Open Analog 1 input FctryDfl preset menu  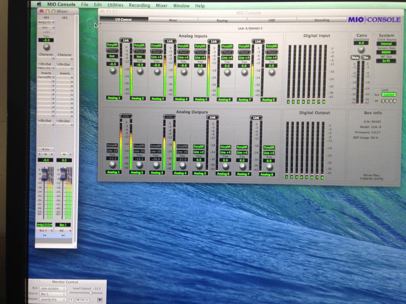coord(112,45)
